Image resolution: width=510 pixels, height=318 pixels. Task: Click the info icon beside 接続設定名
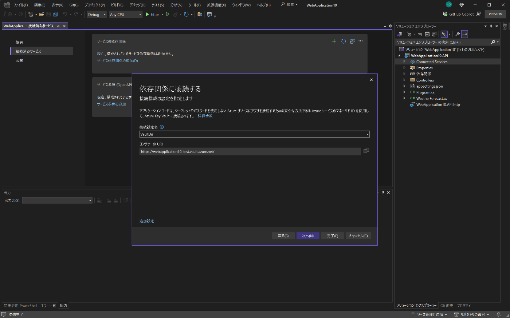[162, 127]
